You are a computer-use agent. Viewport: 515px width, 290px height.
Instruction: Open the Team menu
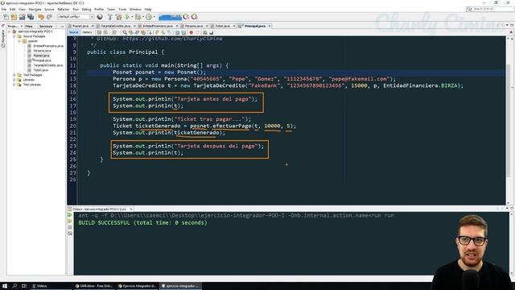(111, 9)
